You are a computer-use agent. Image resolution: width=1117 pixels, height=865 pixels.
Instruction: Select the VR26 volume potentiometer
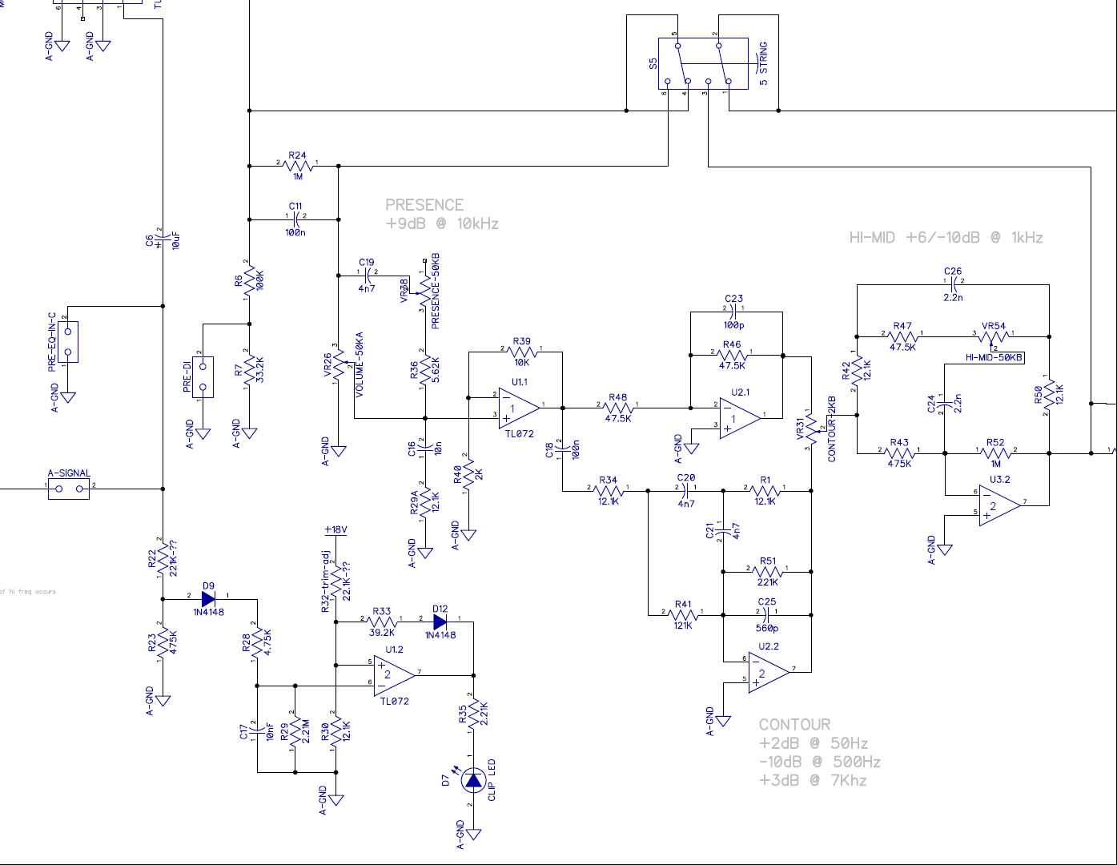pyautogui.click(x=341, y=366)
